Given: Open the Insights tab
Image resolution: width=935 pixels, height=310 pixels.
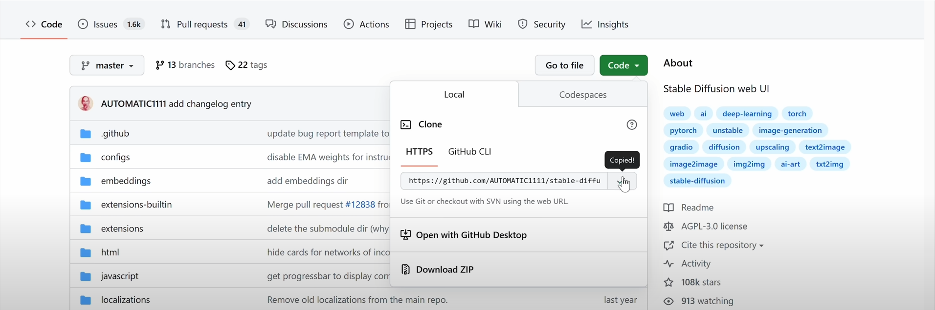Looking at the screenshot, I should tap(605, 24).
